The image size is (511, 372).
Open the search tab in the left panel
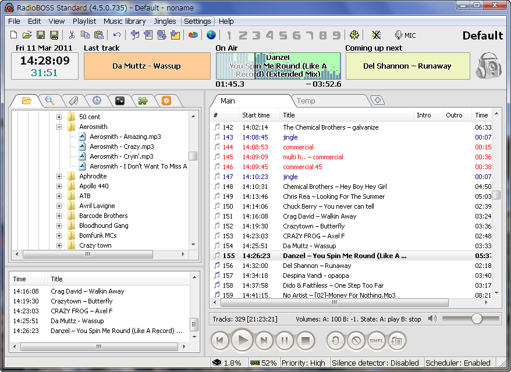50,101
